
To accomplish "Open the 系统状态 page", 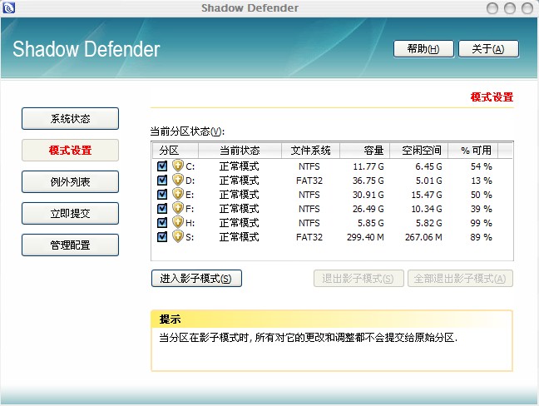I will 70,119.
